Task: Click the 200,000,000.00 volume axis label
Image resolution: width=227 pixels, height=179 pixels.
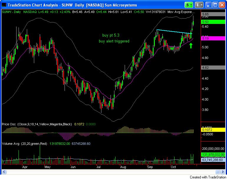Action: [x=213, y=149]
